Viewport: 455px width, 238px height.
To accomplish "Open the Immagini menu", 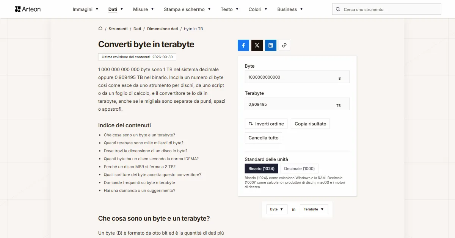I will (x=86, y=9).
